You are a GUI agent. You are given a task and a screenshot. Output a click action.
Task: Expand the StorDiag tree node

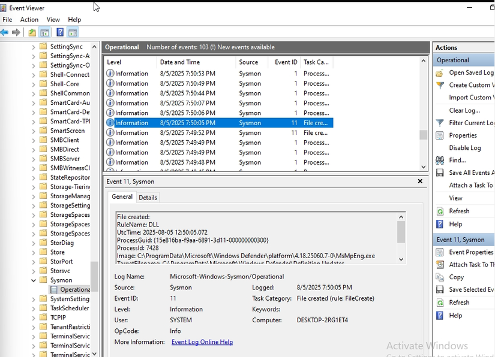pos(34,243)
